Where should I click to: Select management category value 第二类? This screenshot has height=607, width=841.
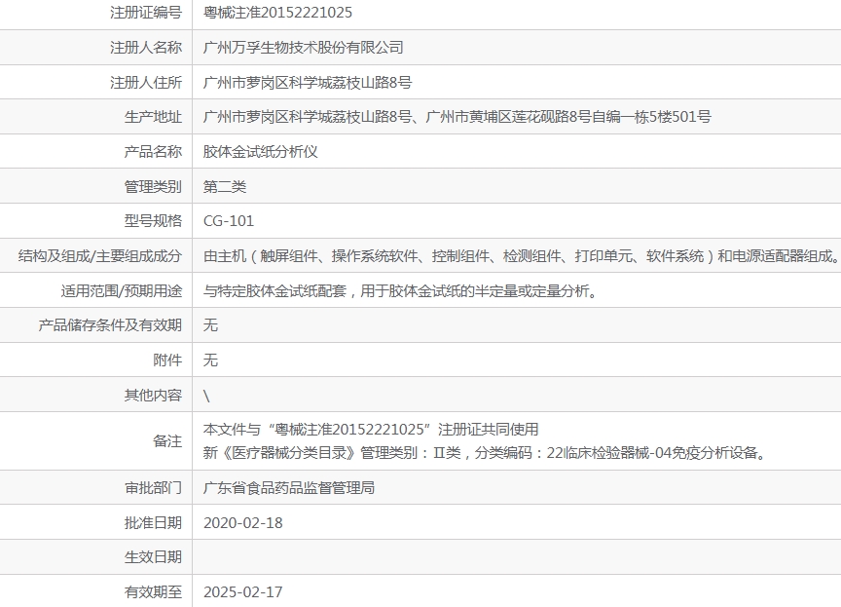point(225,186)
